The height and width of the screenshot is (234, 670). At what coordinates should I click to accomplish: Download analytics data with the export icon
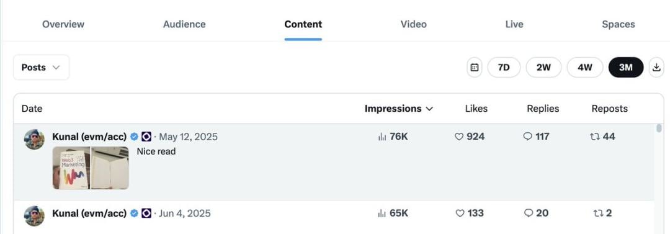point(657,68)
